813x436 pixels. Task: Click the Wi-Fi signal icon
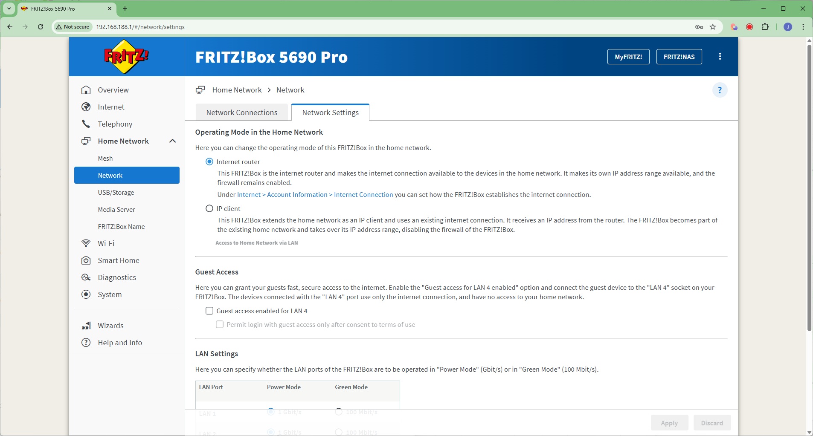pyautogui.click(x=86, y=243)
